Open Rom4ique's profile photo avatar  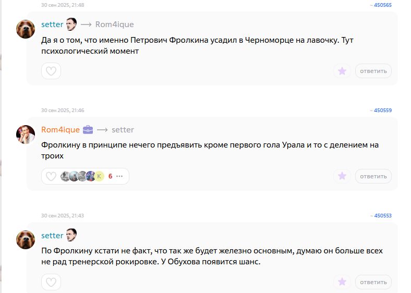pyautogui.click(x=26, y=135)
